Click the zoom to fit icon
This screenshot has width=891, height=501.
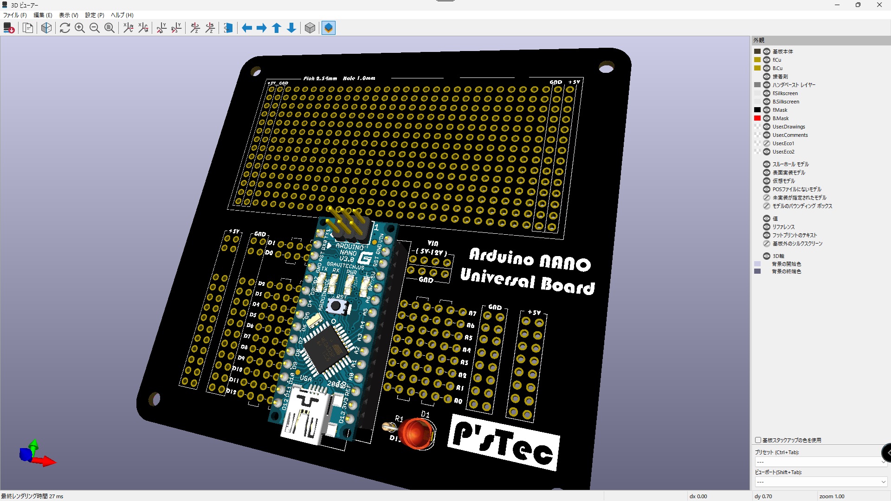tap(110, 28)
